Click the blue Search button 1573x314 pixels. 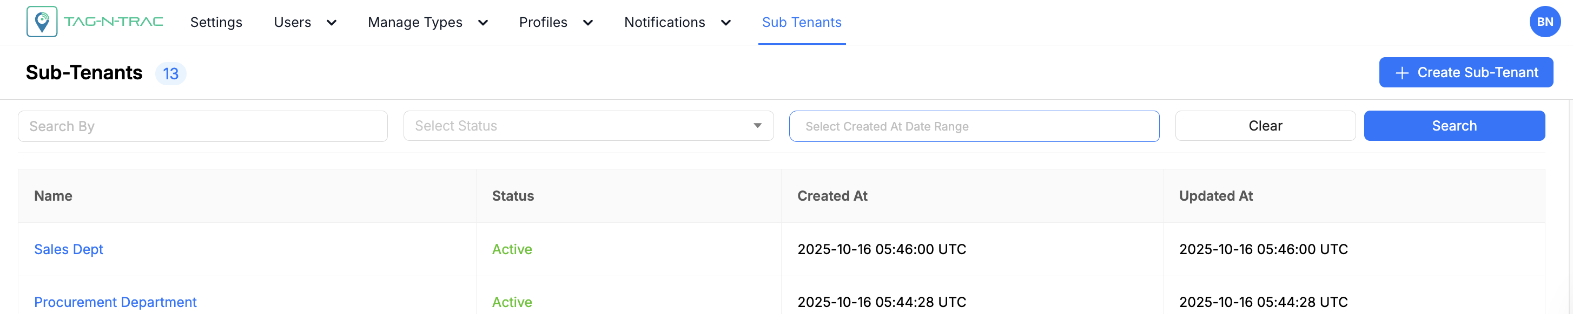click(x=1454, y=126)
